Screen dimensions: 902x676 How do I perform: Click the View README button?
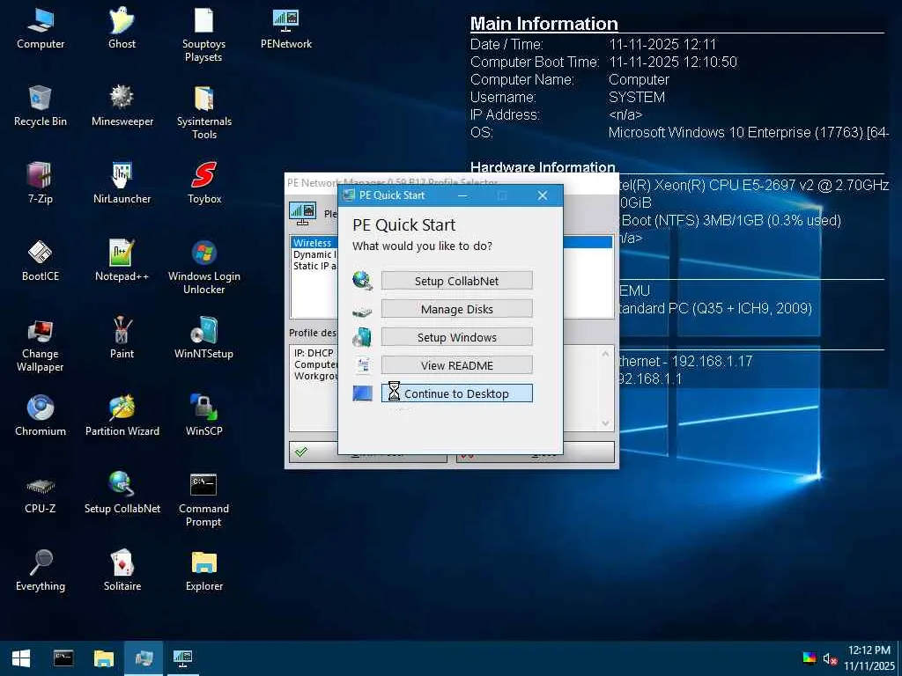coord(457,365)
